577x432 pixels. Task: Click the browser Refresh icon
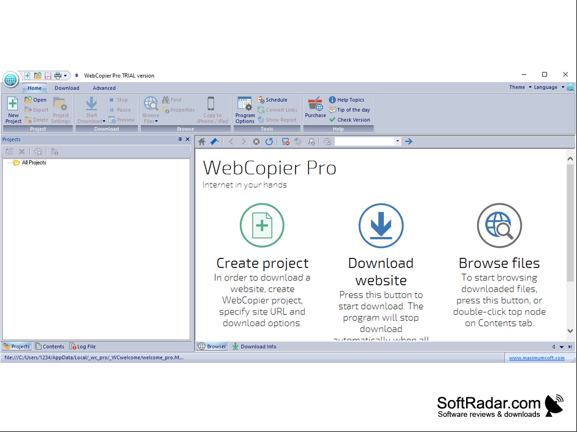[269, 142]
